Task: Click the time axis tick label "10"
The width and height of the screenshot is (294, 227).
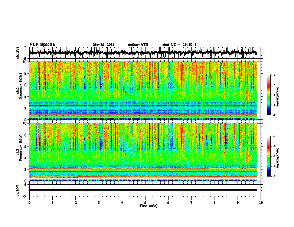Action: [x=261, y=203]
